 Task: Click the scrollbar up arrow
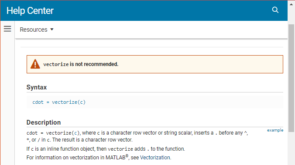point(291,4)
